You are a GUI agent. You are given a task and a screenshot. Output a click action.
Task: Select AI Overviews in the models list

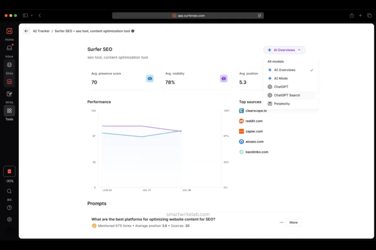(291, 70)
